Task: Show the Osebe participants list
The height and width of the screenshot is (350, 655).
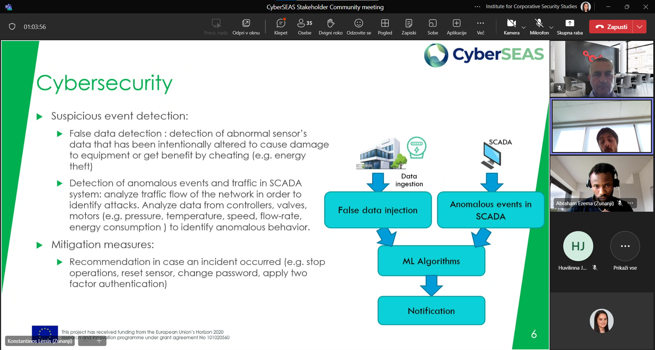Action: click(305, 27)
